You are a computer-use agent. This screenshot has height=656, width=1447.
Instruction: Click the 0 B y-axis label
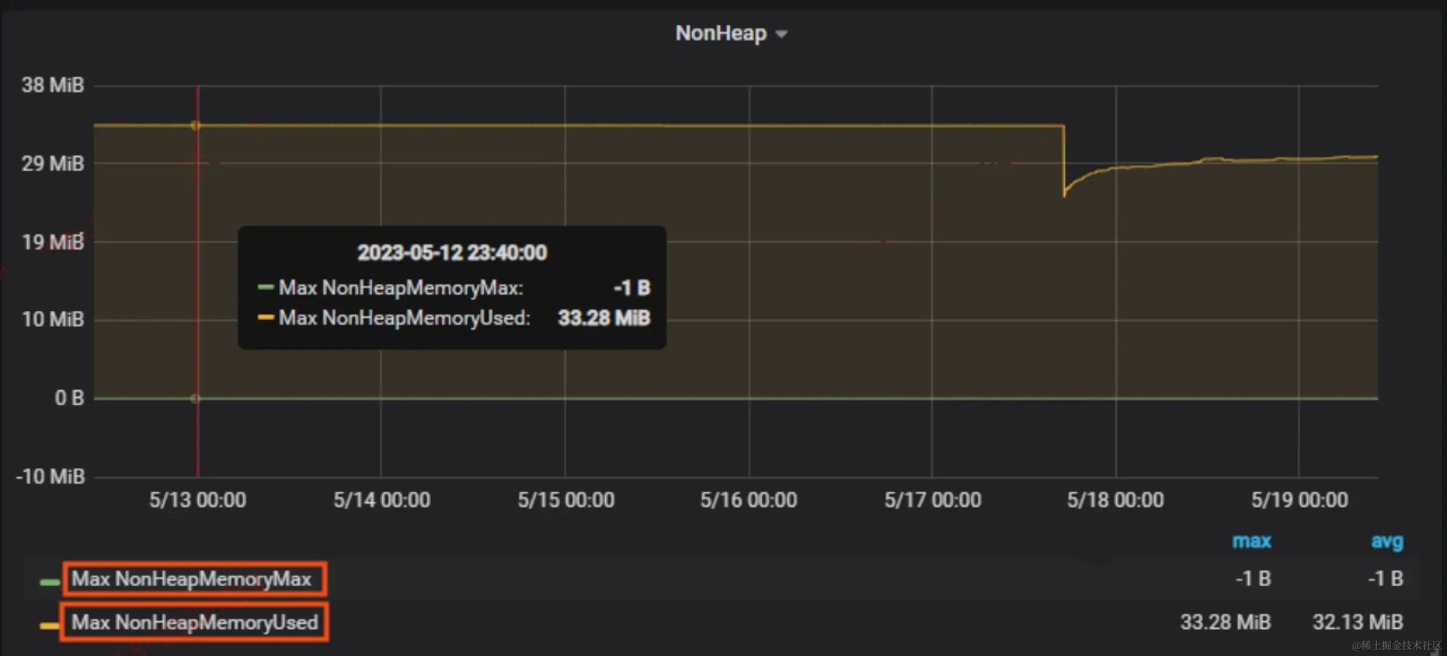pos(69,398)
